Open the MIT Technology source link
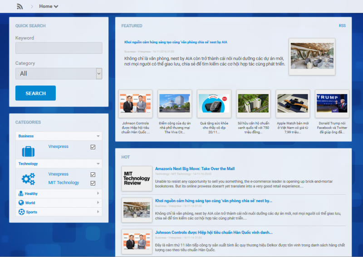363x257 pixels. coord(64,183)
